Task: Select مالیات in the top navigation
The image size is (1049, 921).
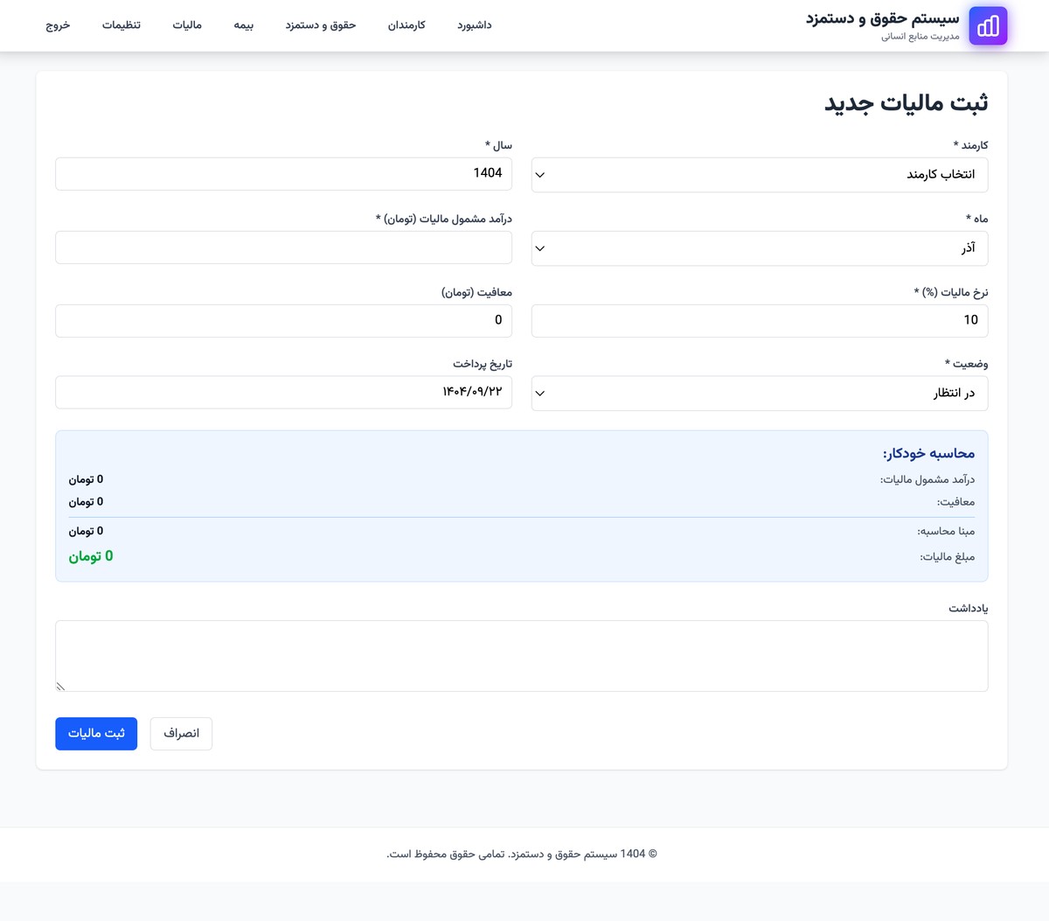Action: tap(187, 25)
